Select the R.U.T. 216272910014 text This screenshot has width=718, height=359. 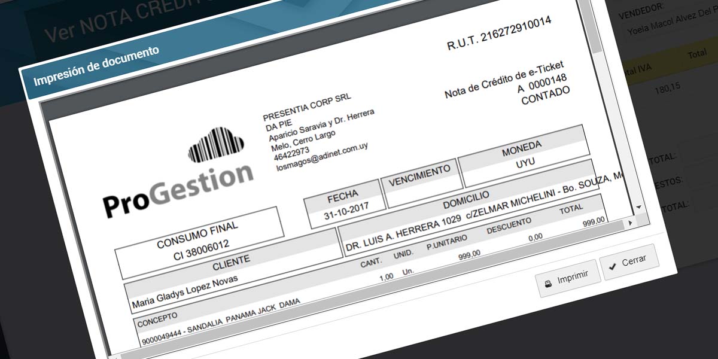click(x=499, y=34)
